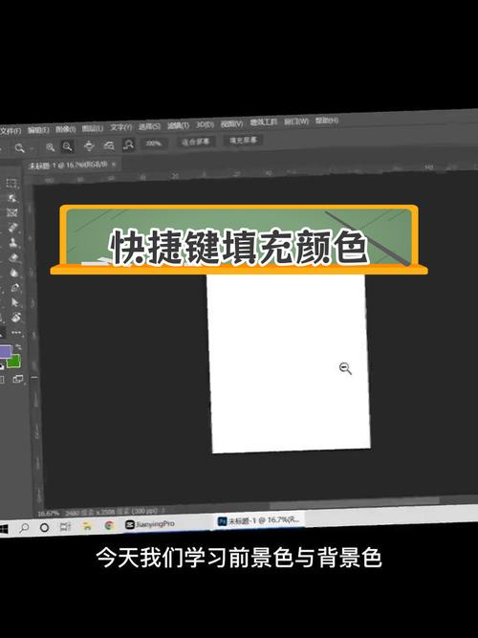478x638 pixels.
Task: Open the Windows Start menu
Action: (x=3, y=529)
